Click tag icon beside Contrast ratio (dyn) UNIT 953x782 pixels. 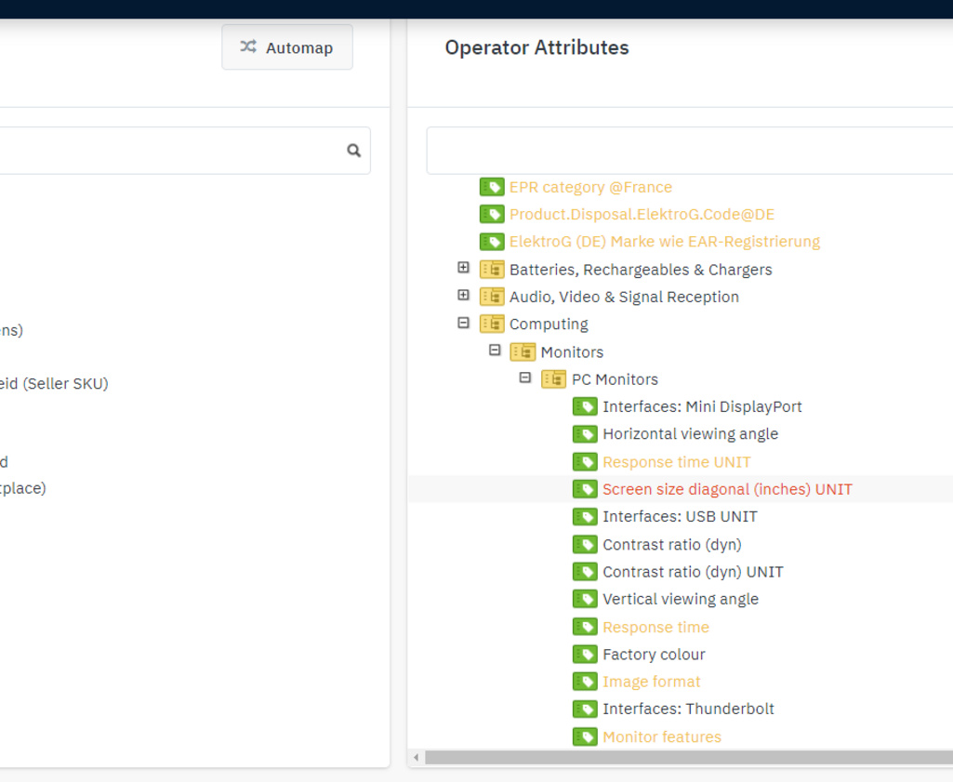coord(585,572)
